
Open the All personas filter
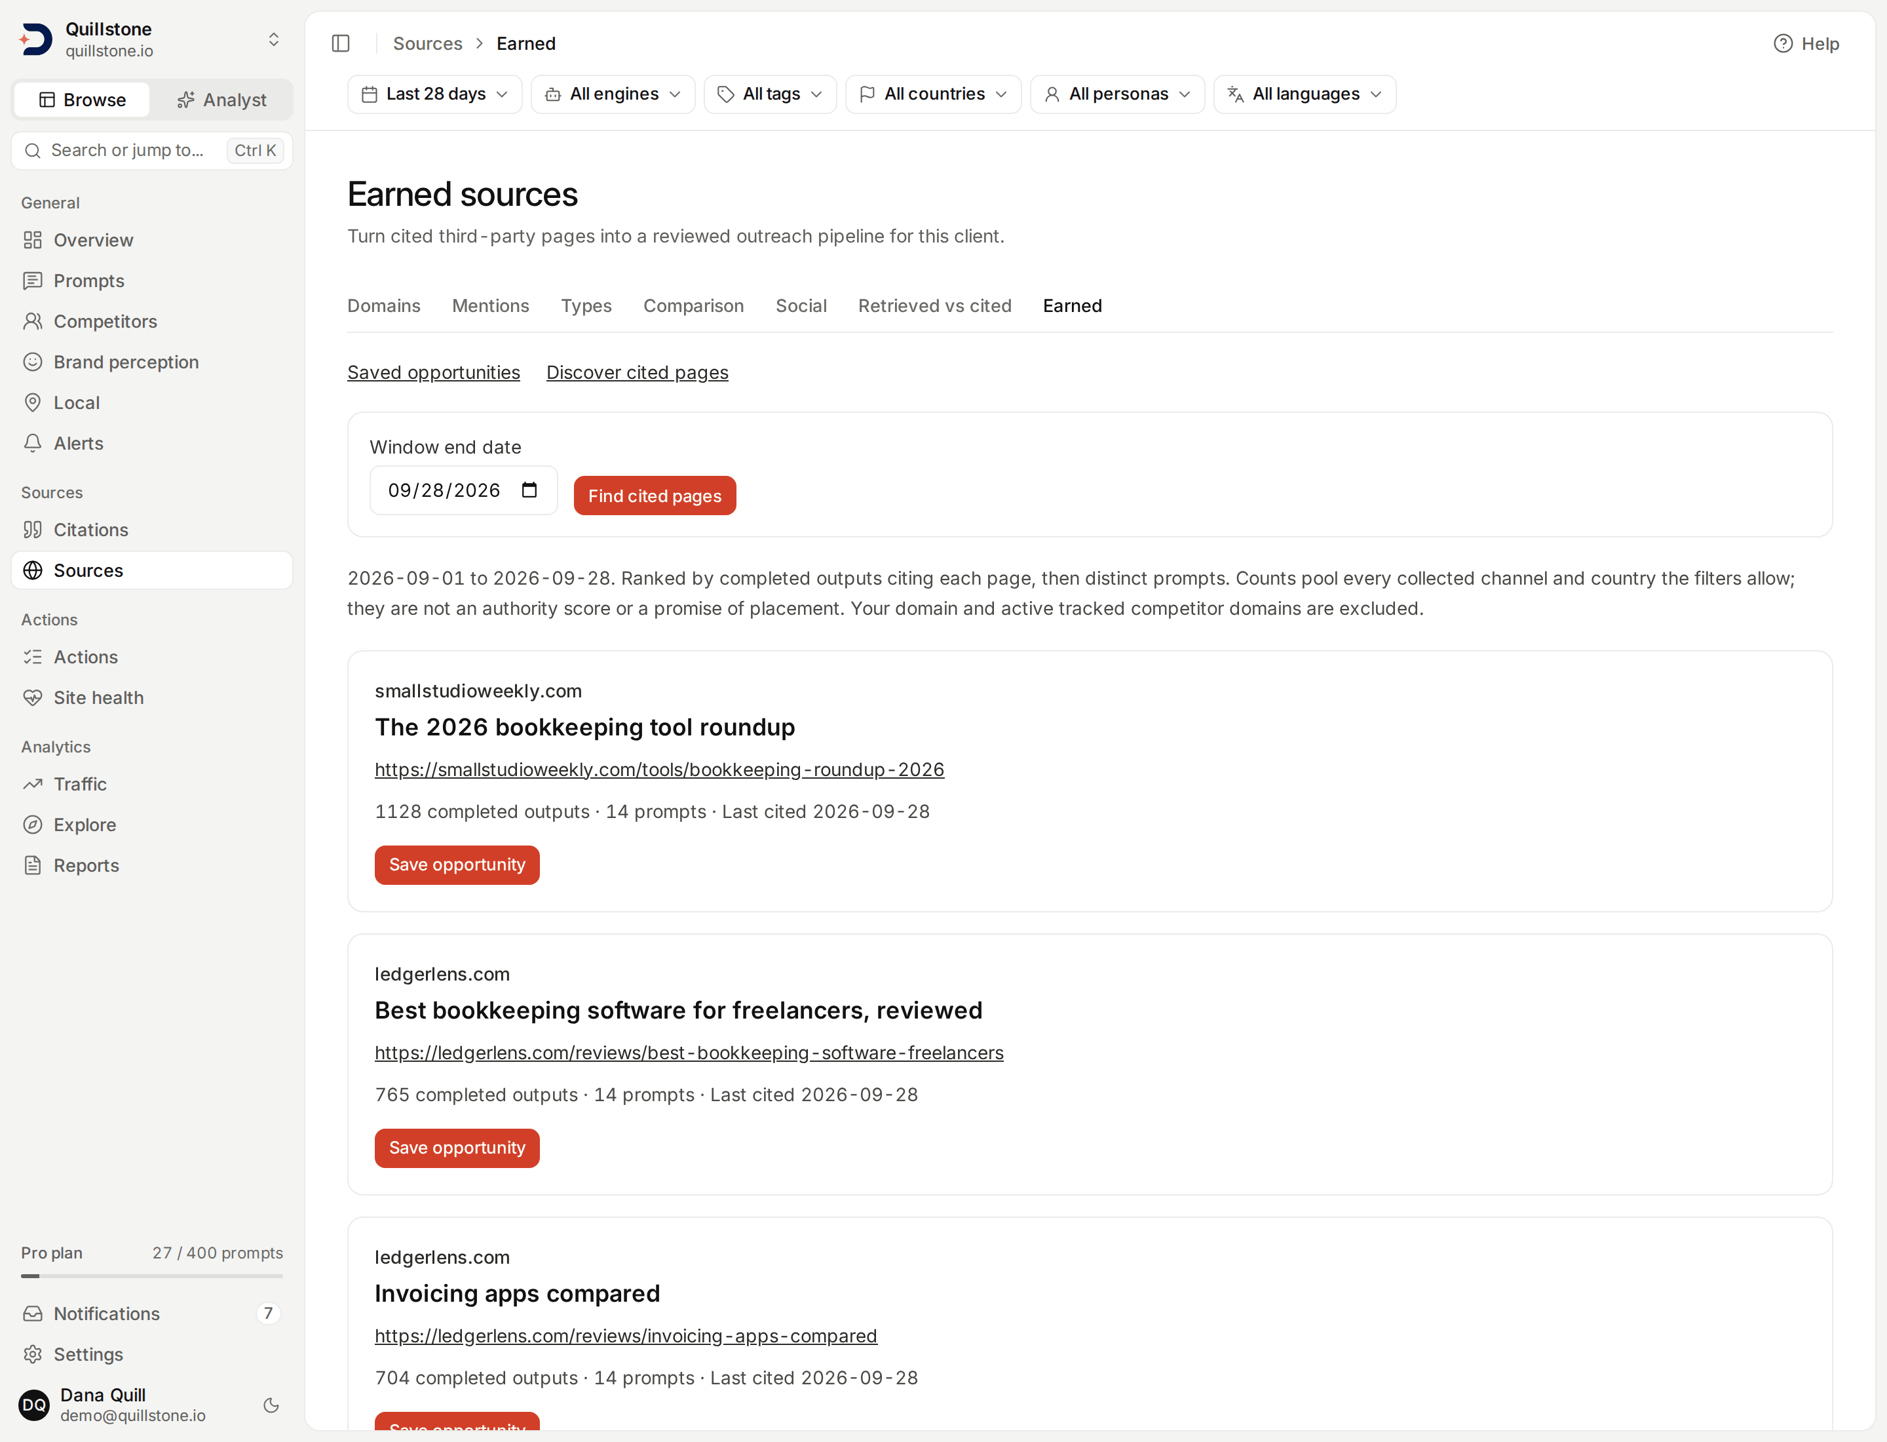click(1117, 94)
